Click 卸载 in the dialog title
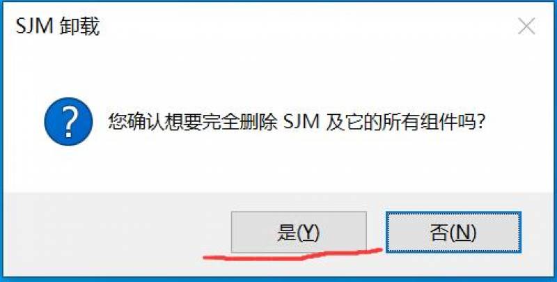Screen dimensions: 557x282 pyautogui.click(x=79, y=26)
